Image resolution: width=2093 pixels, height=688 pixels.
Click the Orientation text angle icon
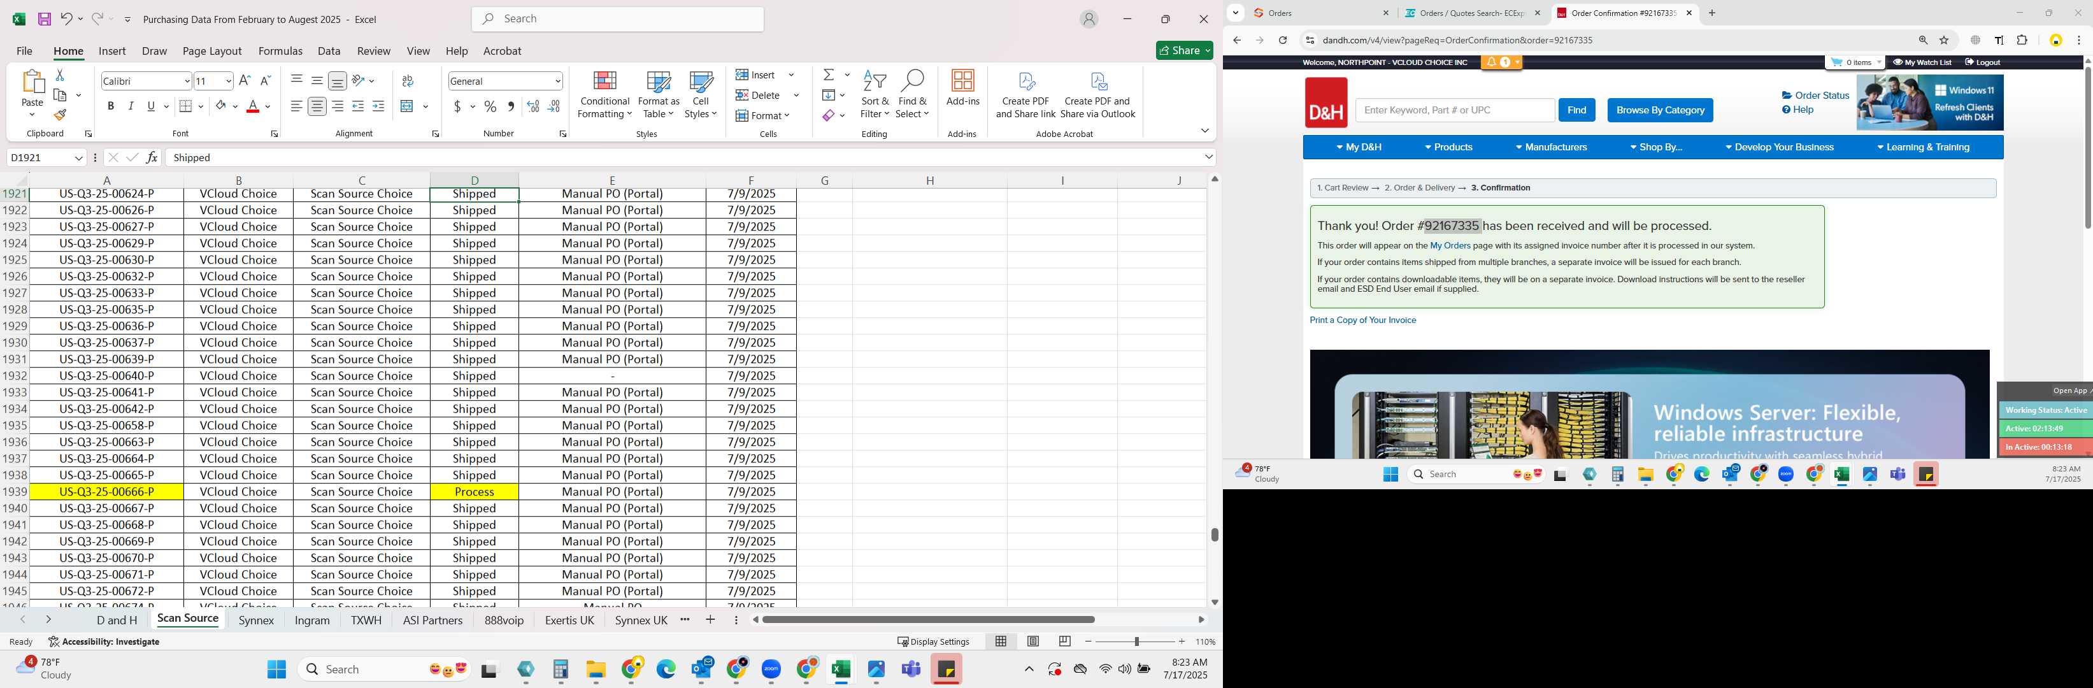[x=357, y=80]
